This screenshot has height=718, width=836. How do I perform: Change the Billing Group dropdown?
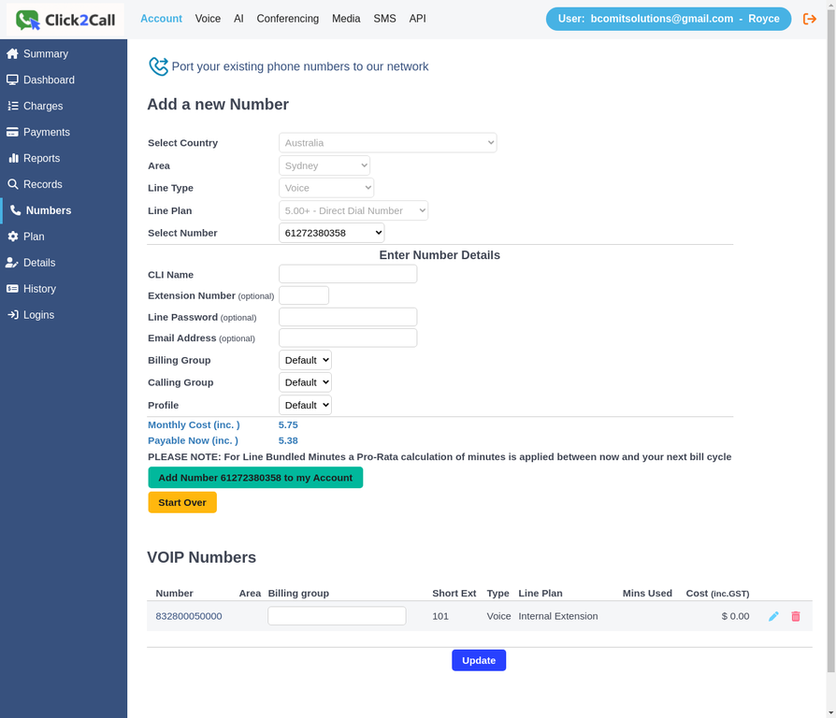[x=305, y=360]
